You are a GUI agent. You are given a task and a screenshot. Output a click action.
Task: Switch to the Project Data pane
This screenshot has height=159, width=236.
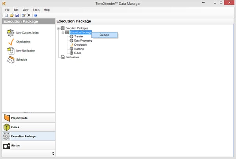[x=29, y=118]
